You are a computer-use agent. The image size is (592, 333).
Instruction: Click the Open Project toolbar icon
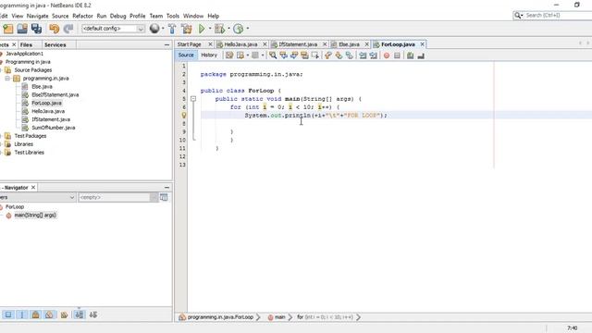(x=22, y=29)
